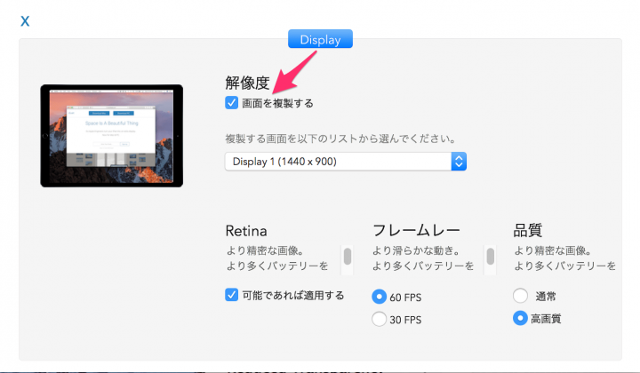The width and height of the screenshot is (640, 373).
Task: Click the フレームレー section heading
Action: point(416,230)
